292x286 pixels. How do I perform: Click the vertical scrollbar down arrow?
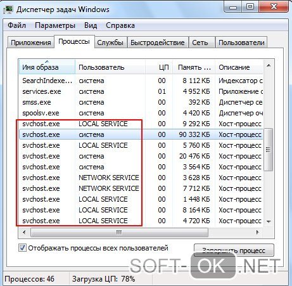(269, 221)
